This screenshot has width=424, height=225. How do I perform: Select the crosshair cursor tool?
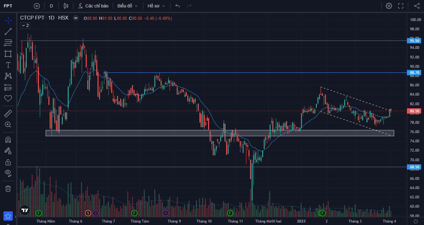tap(8, 20)
